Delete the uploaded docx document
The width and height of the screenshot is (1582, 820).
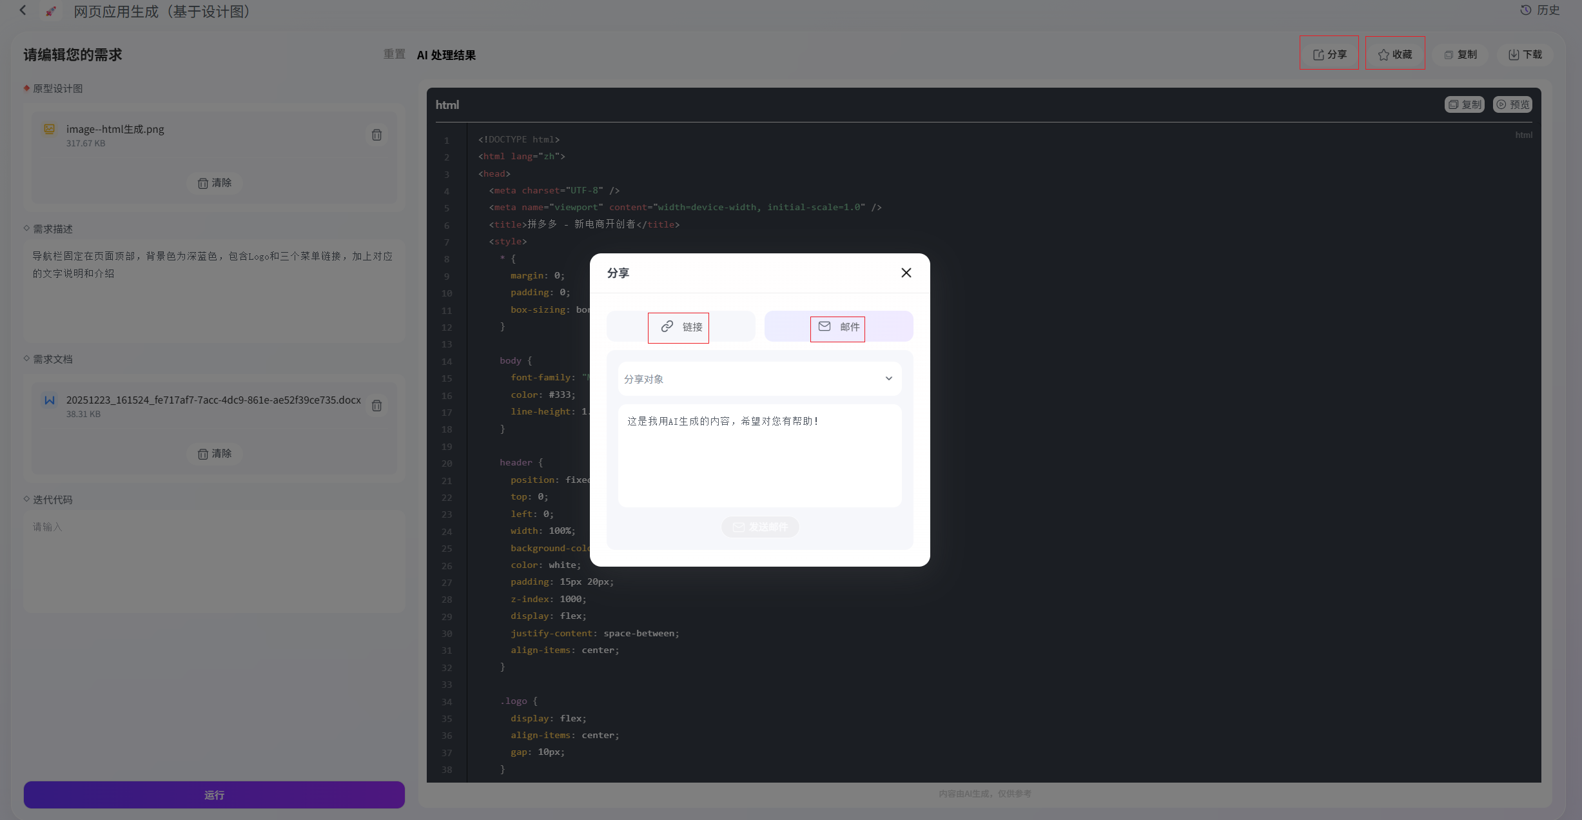pos(376,405)
